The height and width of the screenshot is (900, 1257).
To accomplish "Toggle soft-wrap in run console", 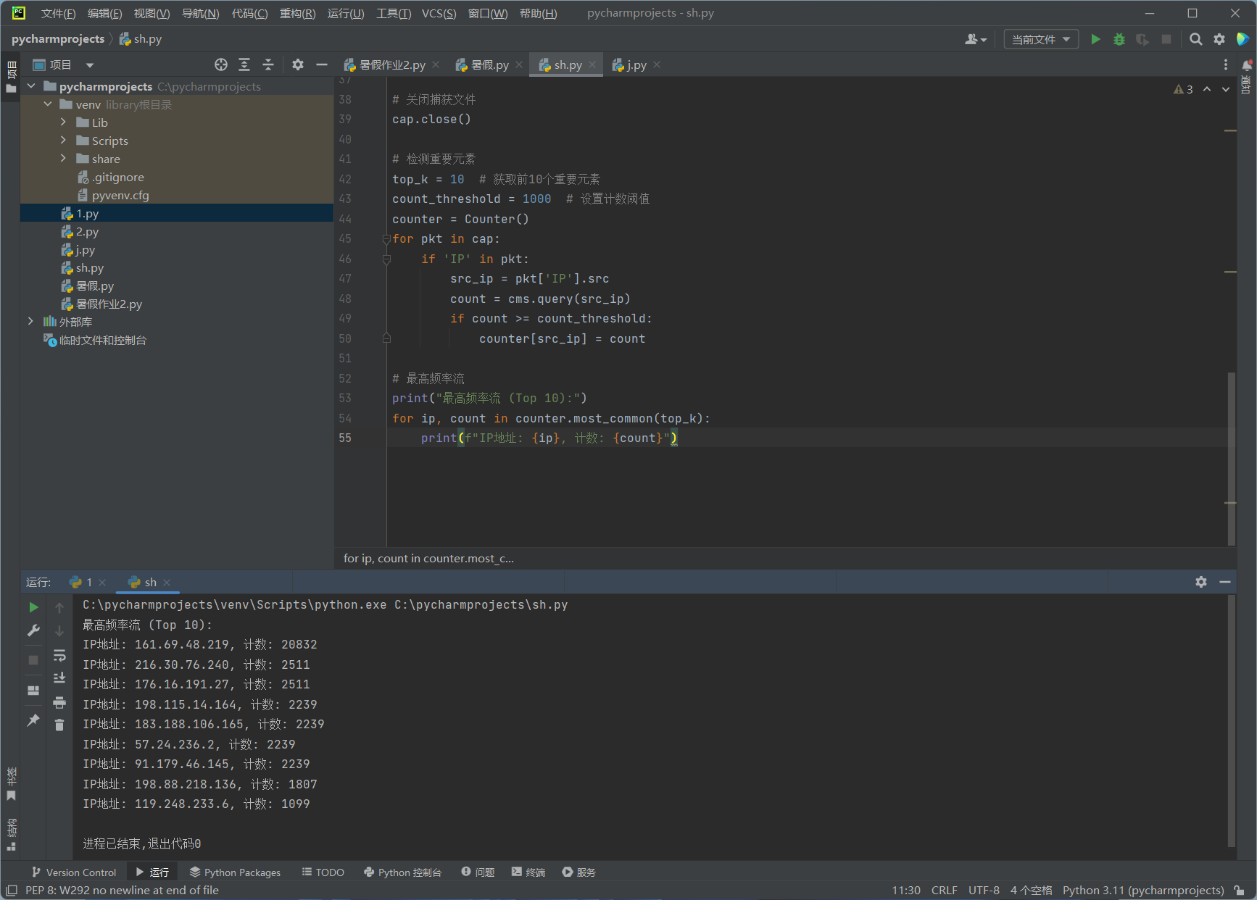I will [59, 656].
